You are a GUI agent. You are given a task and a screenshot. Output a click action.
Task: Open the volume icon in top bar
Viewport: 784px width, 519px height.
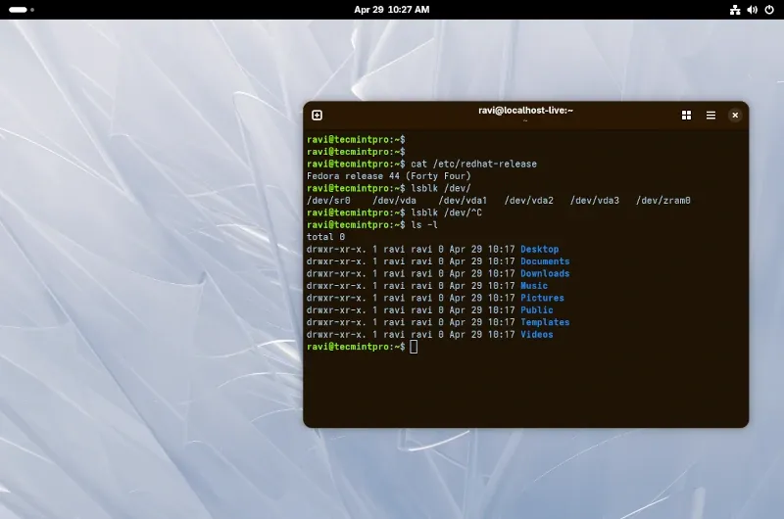pyautogui.click(x=752, y=10)
